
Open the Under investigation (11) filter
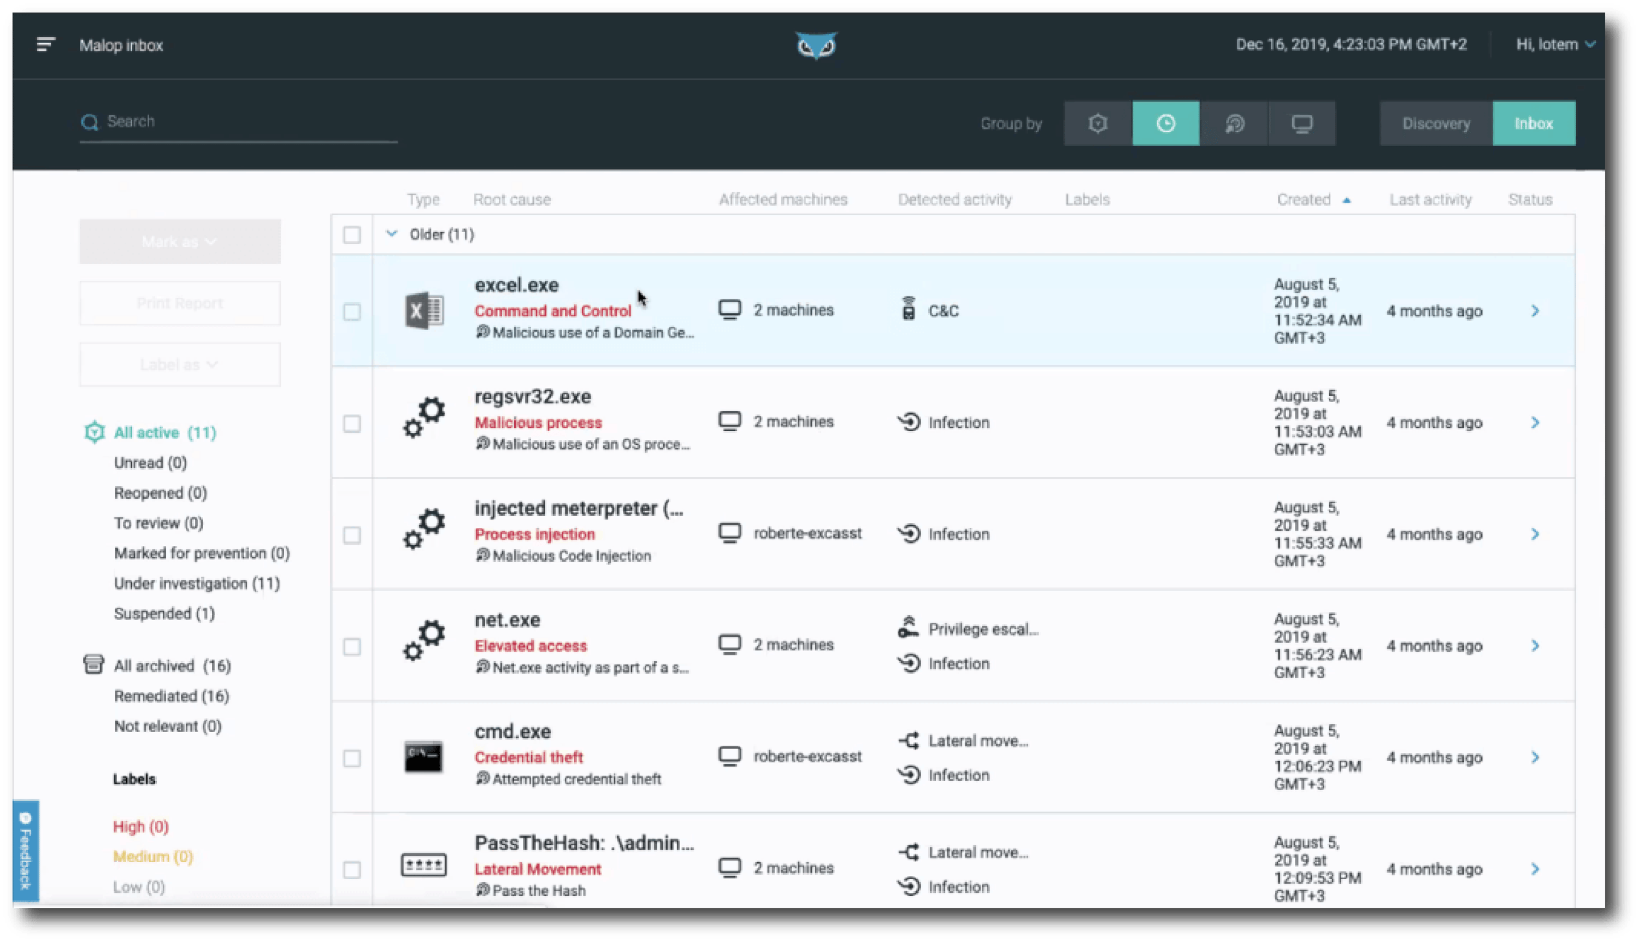coord(197,583)
